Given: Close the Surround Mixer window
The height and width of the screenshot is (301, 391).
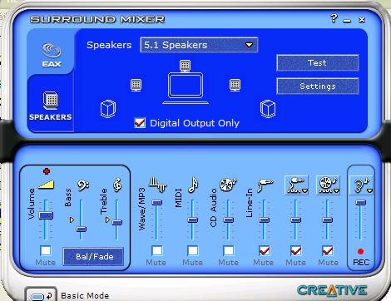Looking at the screenshot, I should pos(362,20).
